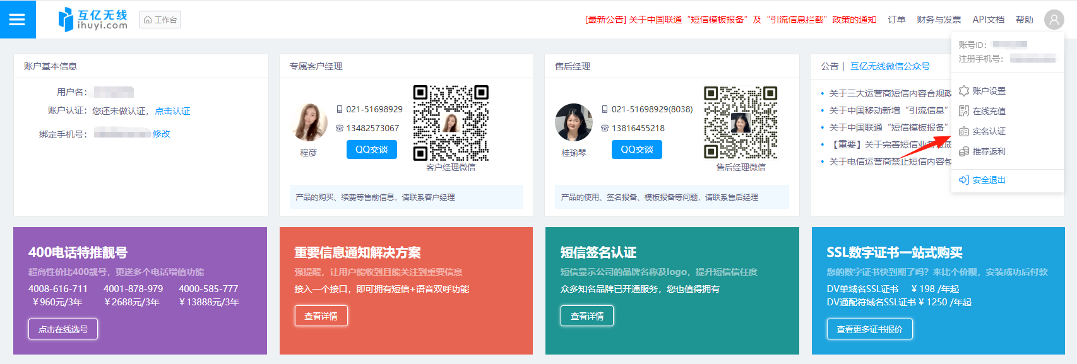Viewport: 1077px width, 364px height.
Task: Click the 推荐返利 referral icon
Action: pyautogui.click(x=963, y=151)
